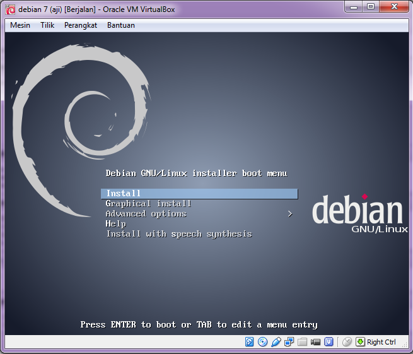Open the Tilik menu

tap(47, 25)
